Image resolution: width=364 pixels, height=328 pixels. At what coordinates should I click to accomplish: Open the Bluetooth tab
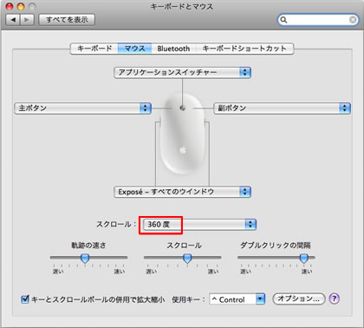[x=173, y=49]
